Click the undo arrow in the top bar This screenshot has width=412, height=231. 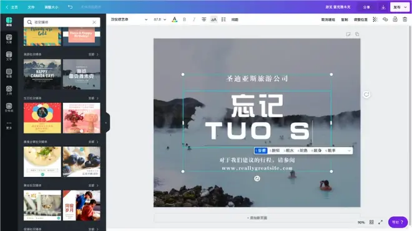click(x=70, y=7)
